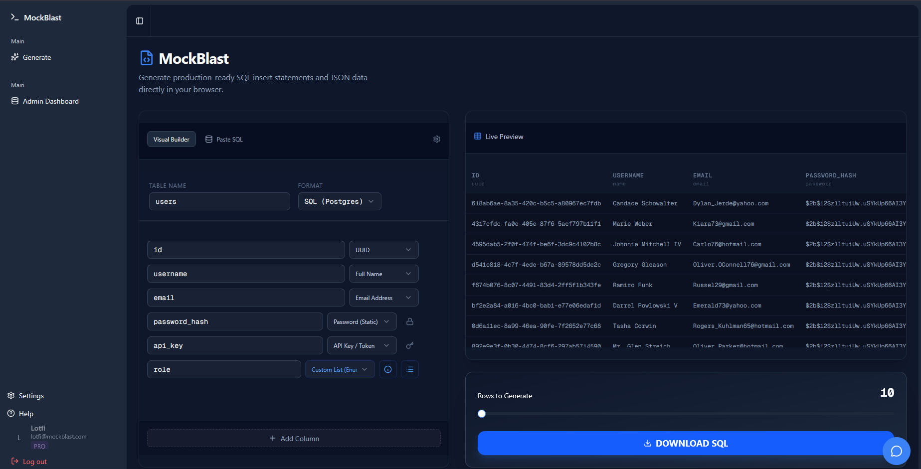921x469 pixels.
Task: Click the Help icon in the sidebar
Action: pyautogui.click(x=10, y=413)
